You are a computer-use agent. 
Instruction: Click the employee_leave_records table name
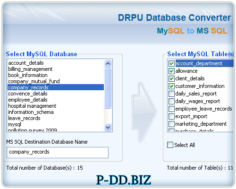click(x=203, y=109)
